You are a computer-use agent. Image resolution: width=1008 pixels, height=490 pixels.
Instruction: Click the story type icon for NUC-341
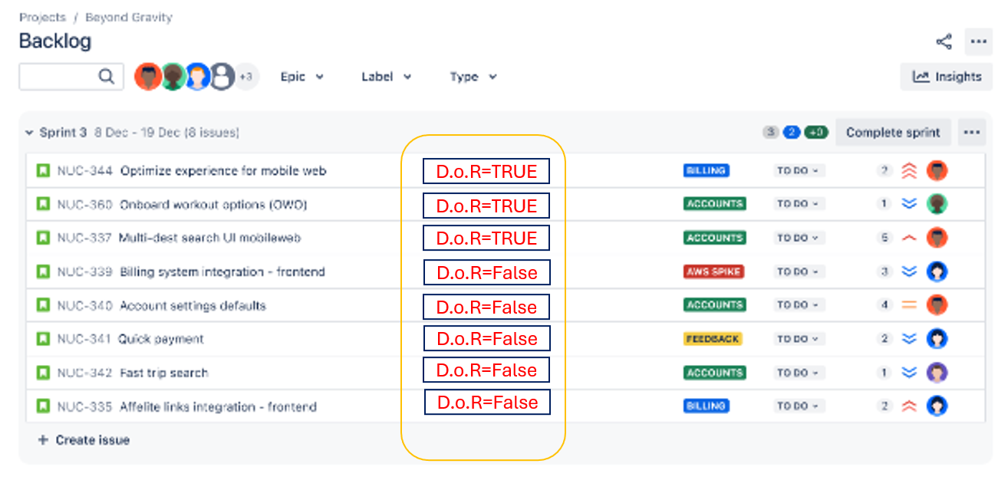click(x=43, y=339)
